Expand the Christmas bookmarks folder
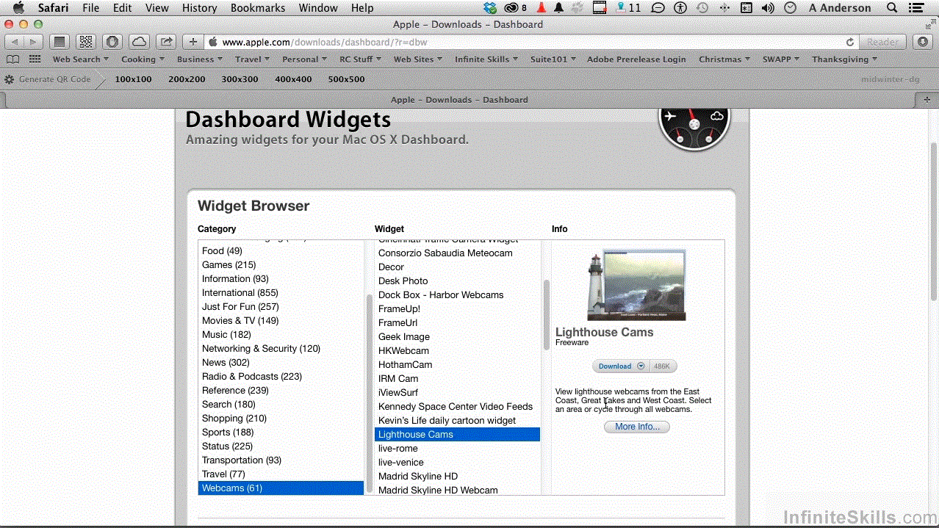The image size is (939, 528). point(725,59)
